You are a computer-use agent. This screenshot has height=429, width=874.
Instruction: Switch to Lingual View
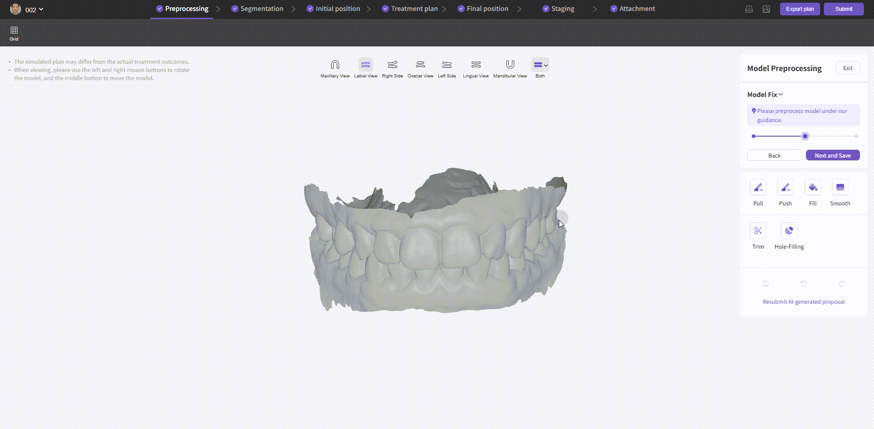(476, 69)
